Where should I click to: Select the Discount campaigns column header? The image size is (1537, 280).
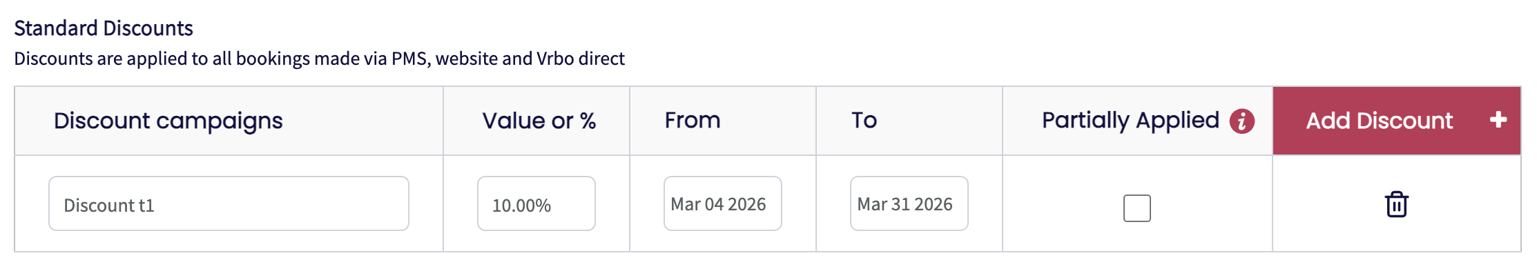(x=168, y=121)
